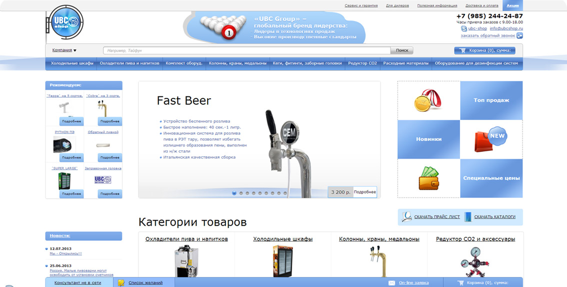Open Расходные материалы menu
Image resolution: width=567 pixels, height=287 pixels.
[x=405, y=63]
